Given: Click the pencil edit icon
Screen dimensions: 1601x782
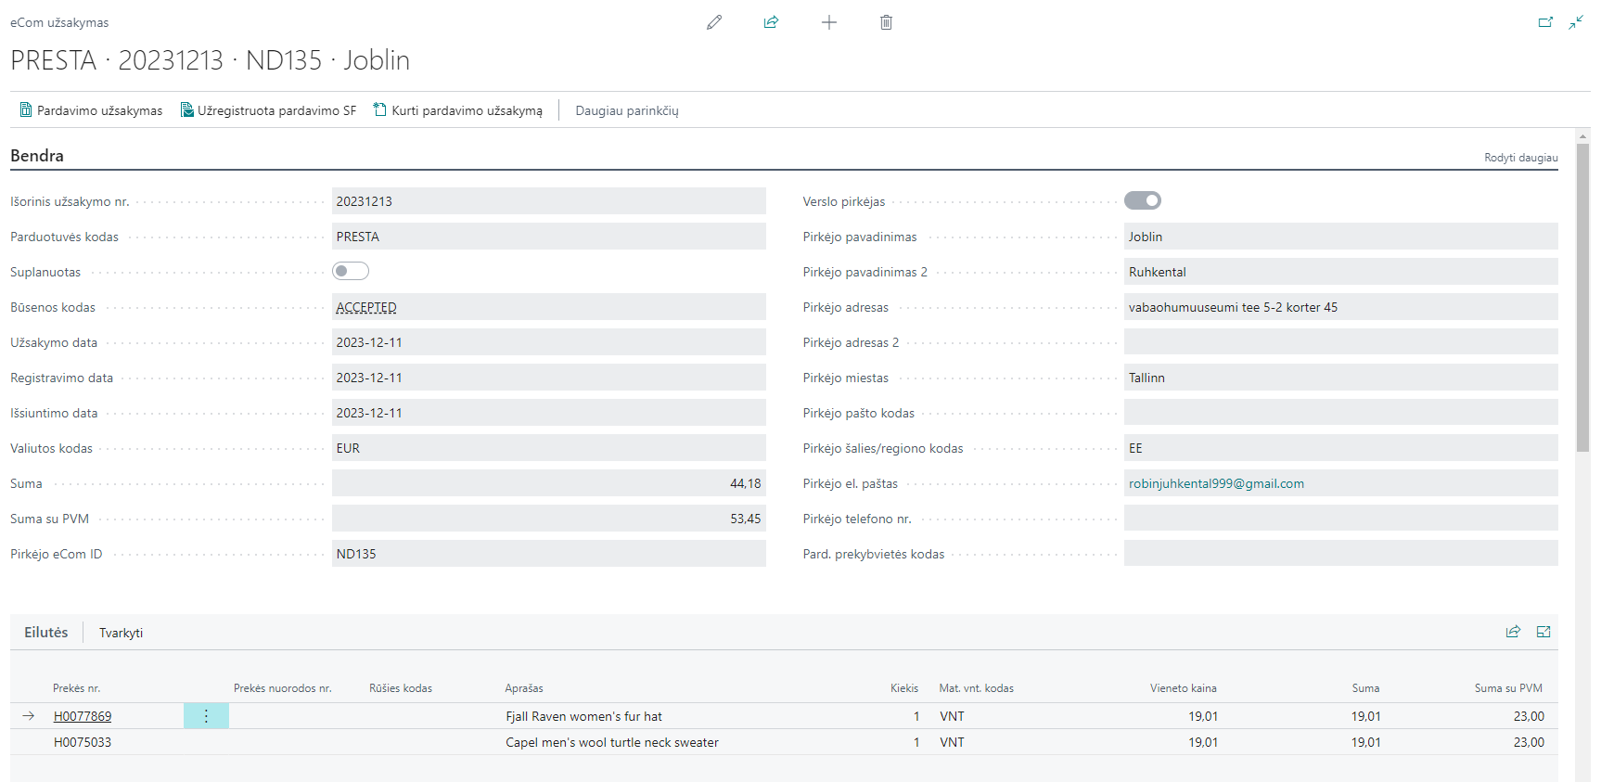Looking at the screenshot, I should pos(713,22).
